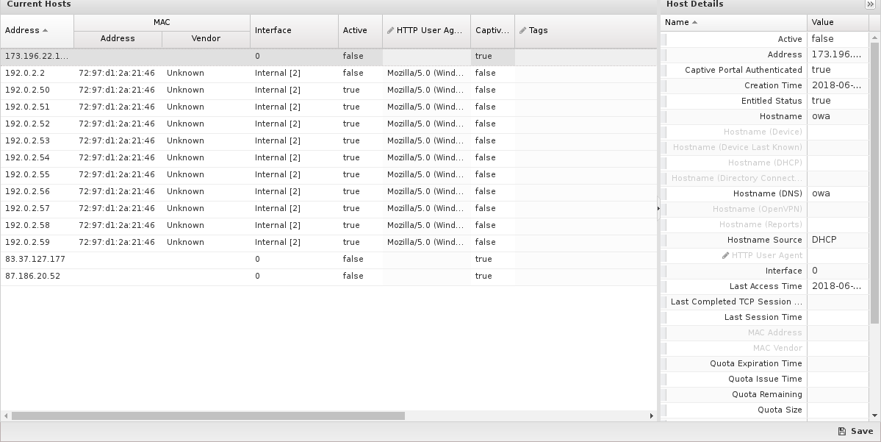Click the Current Hosts horizontal scrollbar thumb

point(208,416)
